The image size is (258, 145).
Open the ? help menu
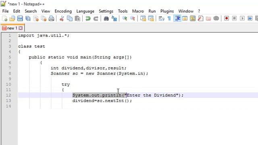pos(199,11)
